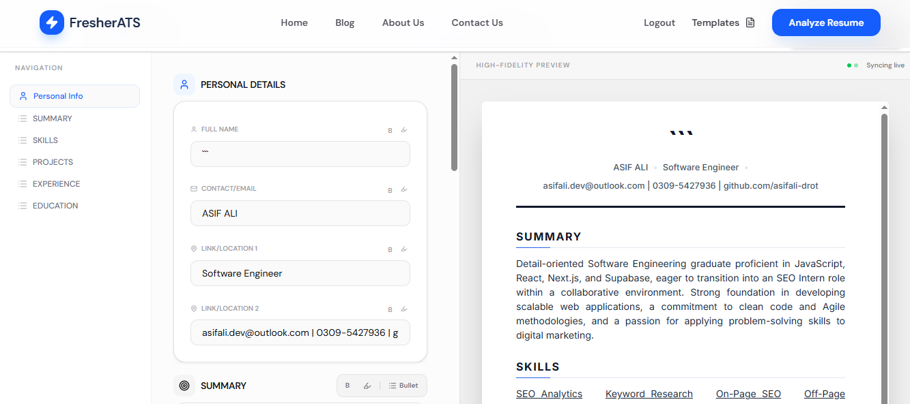The image size is (910, 404).
Task: Click the Summary paragraph in the preview
Action: point(681,300)
